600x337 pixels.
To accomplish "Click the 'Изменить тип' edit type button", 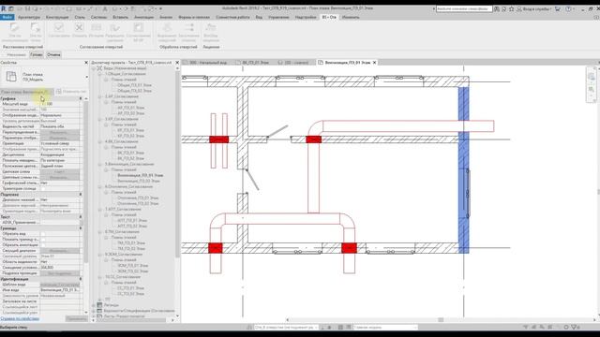I will [x=71, y=92].
